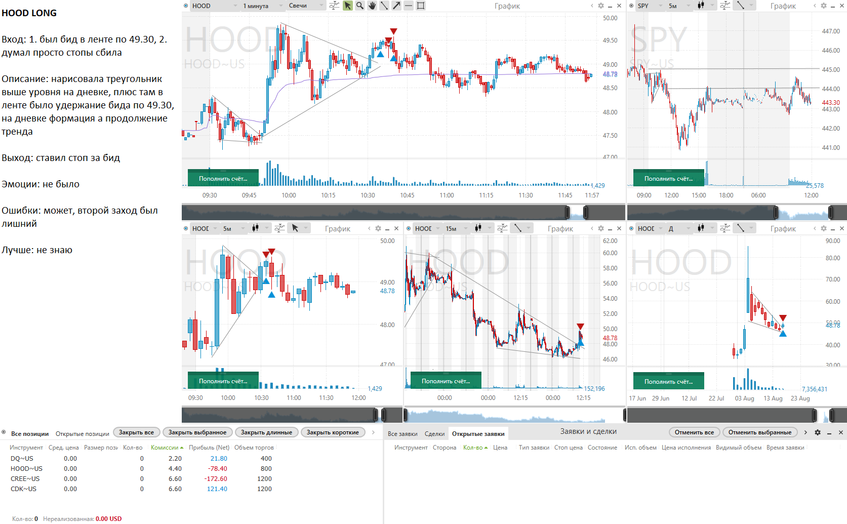Open settings gear of HOOD 1-minute chart
The height and width of the screenshot is (524, 847).
click(x=601, y=6)
